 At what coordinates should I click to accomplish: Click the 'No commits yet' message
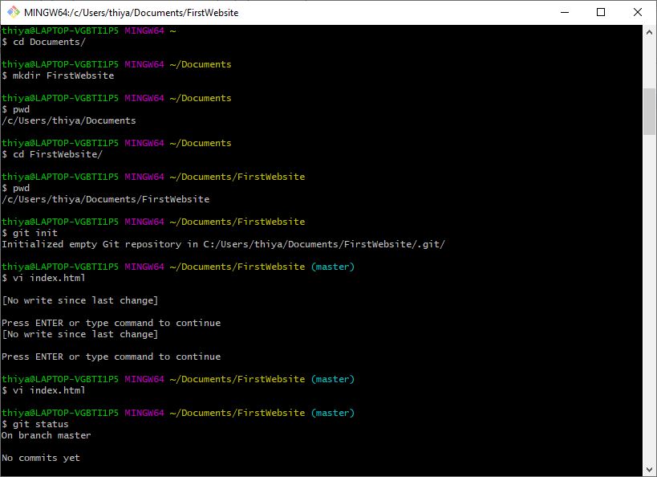coord(41,457)
